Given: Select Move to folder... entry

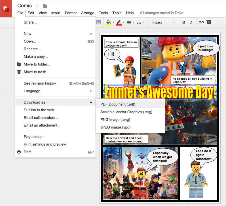Looking at the screenshot, I should pyautogui.click(x=55, y=64).
